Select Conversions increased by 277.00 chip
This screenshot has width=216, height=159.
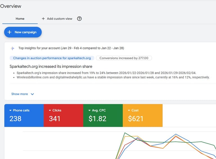(x=124, y=58)
